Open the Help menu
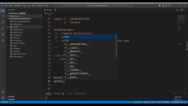This screenshot has height=106, width=188. point(46,6)
